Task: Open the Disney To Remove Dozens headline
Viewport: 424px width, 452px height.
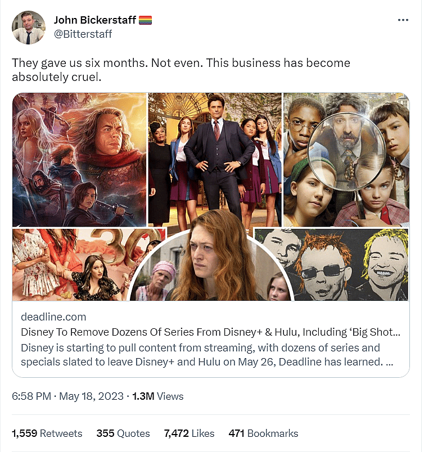Action: pos(210,332)
